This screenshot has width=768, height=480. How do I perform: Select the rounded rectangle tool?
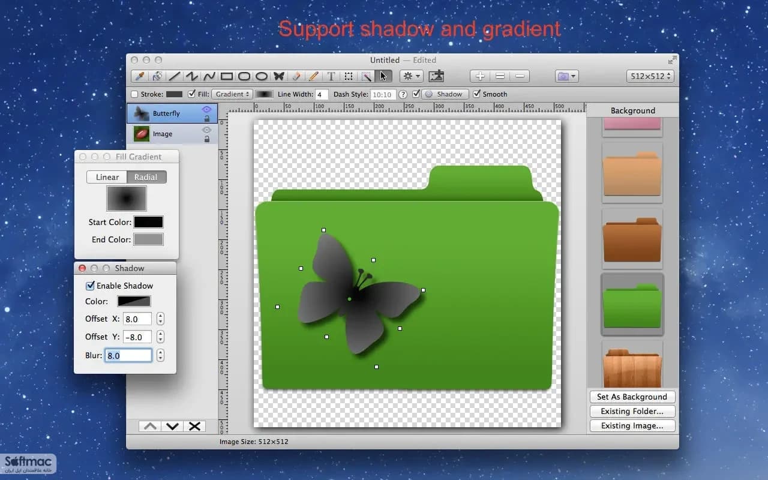point(244,76)
